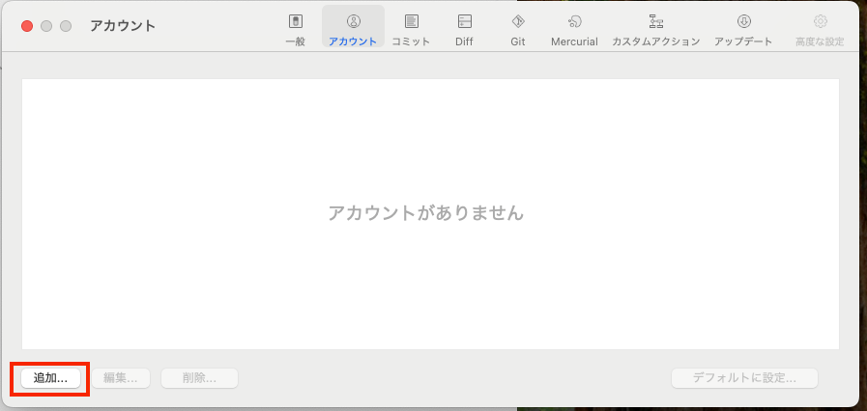Click the 追加... button to add account

[x=50, y=378]
